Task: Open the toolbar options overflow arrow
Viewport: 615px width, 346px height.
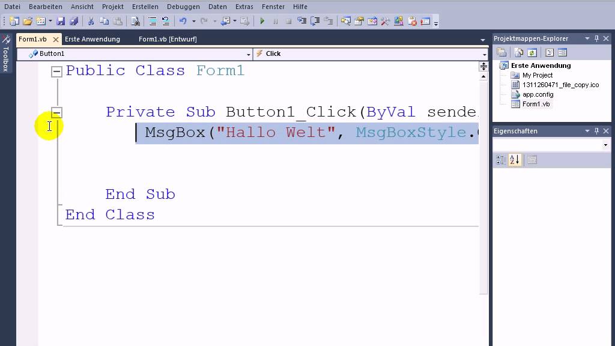Action: coord(436,23)
